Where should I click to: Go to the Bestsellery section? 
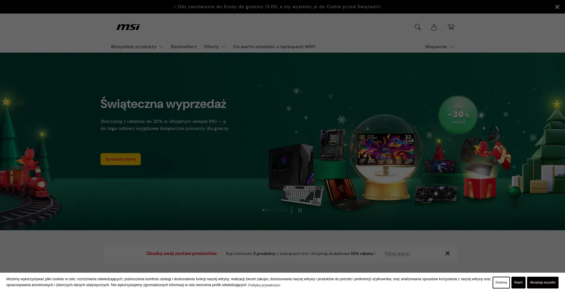[184, 46]
